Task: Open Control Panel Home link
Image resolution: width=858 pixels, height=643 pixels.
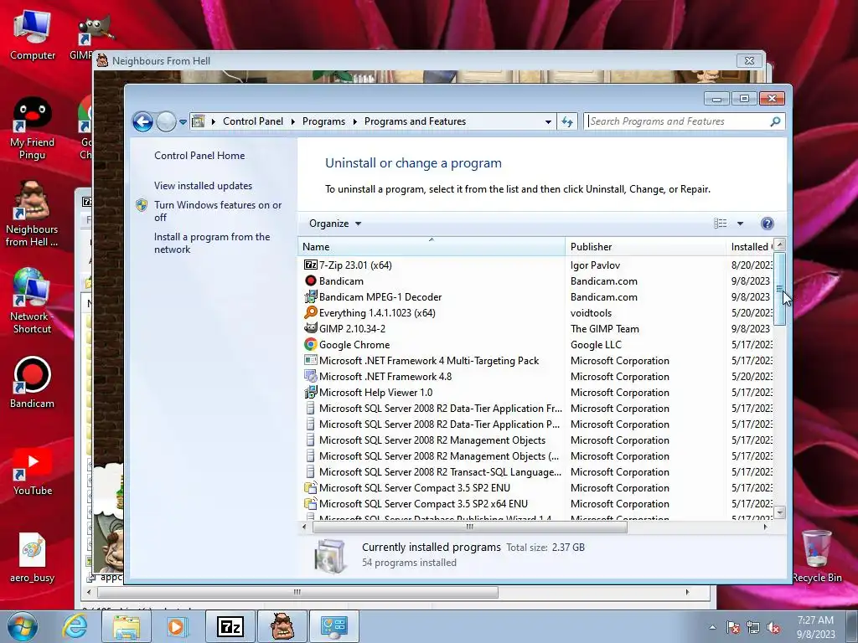Action: click(199, 156)
